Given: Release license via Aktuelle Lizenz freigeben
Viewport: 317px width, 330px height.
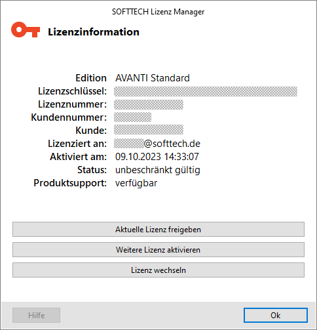Looking at the screenshot, I should coord(158,230).
